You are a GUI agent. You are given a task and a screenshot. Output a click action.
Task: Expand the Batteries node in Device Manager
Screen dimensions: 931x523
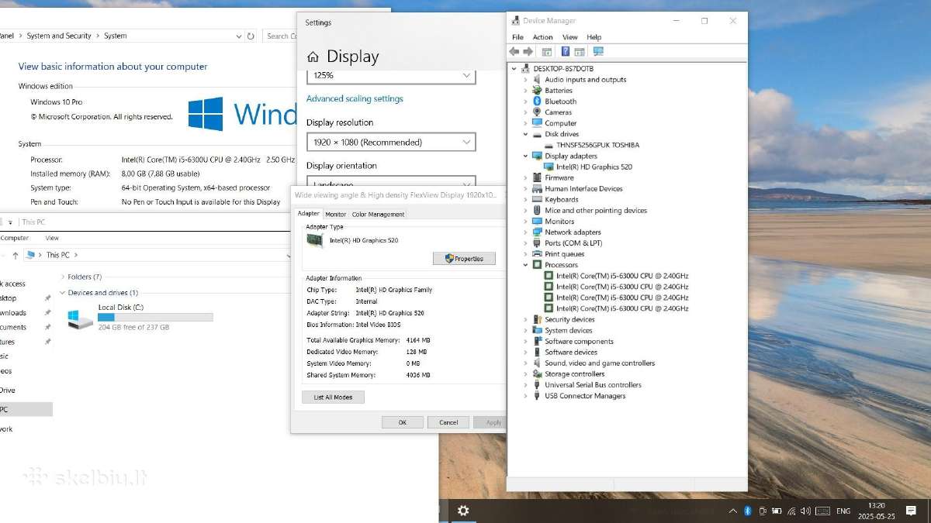(525, 91)
